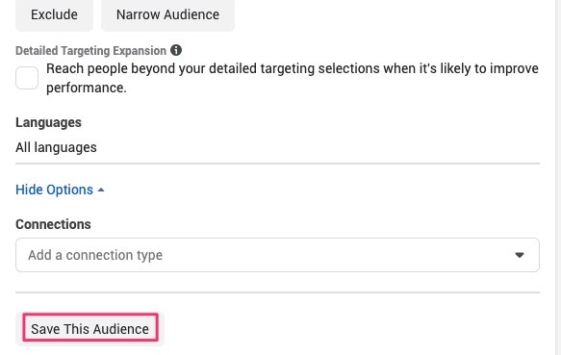Click the Exclude button

click(x=54, y=15)
